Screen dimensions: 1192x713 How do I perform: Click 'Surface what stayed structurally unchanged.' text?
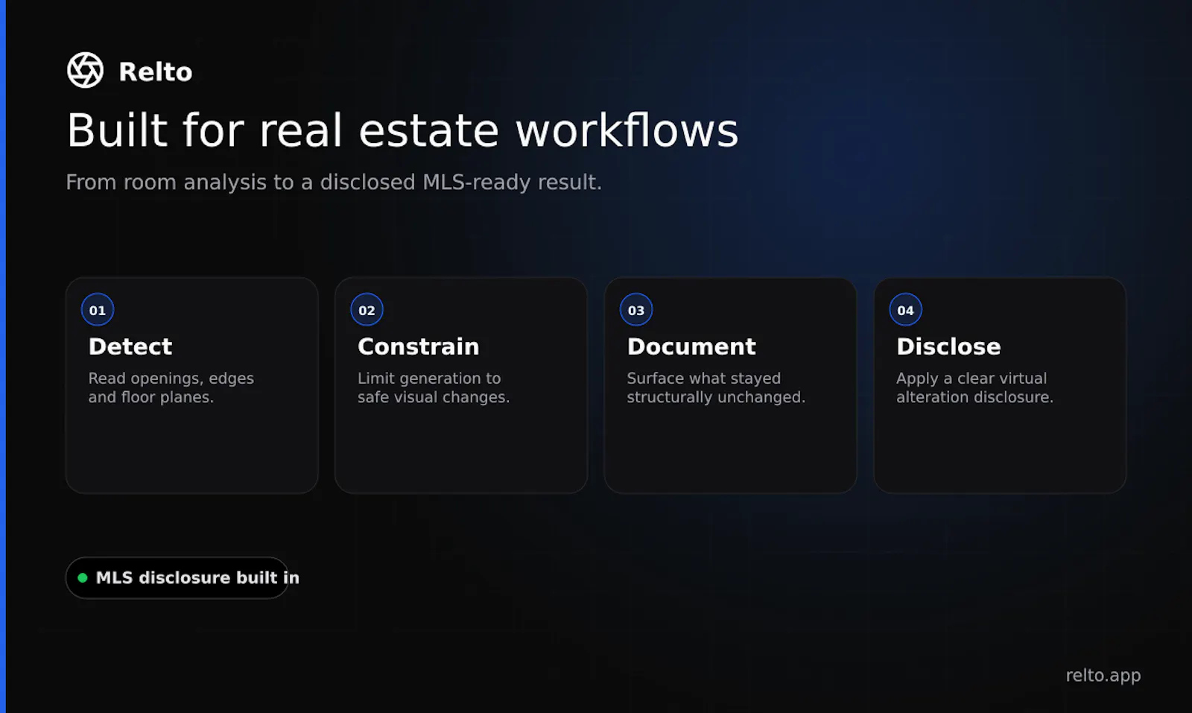click(x=716, y=387)
